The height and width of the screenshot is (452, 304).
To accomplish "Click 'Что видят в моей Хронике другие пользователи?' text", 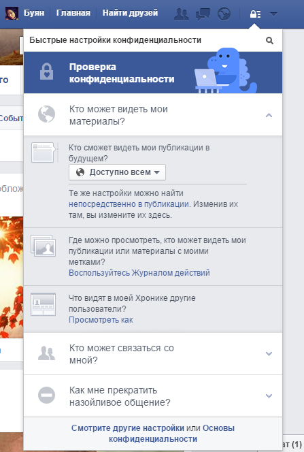I will pyautogui.click(x=132, y=303).
